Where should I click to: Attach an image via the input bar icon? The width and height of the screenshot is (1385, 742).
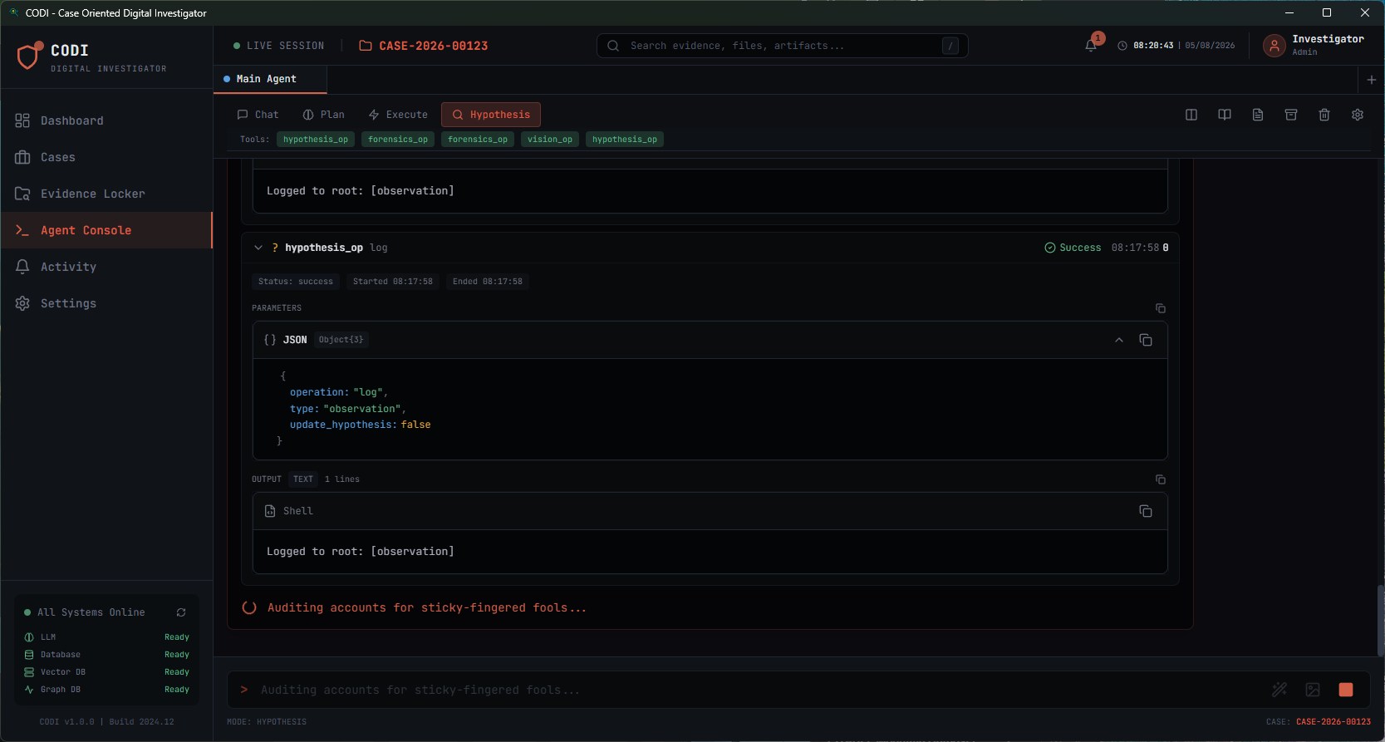click(x=1313, y=690)
